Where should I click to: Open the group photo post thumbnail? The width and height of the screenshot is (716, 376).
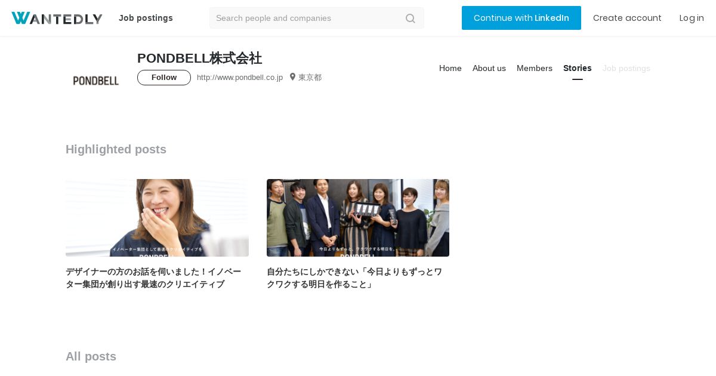point(358,218)
